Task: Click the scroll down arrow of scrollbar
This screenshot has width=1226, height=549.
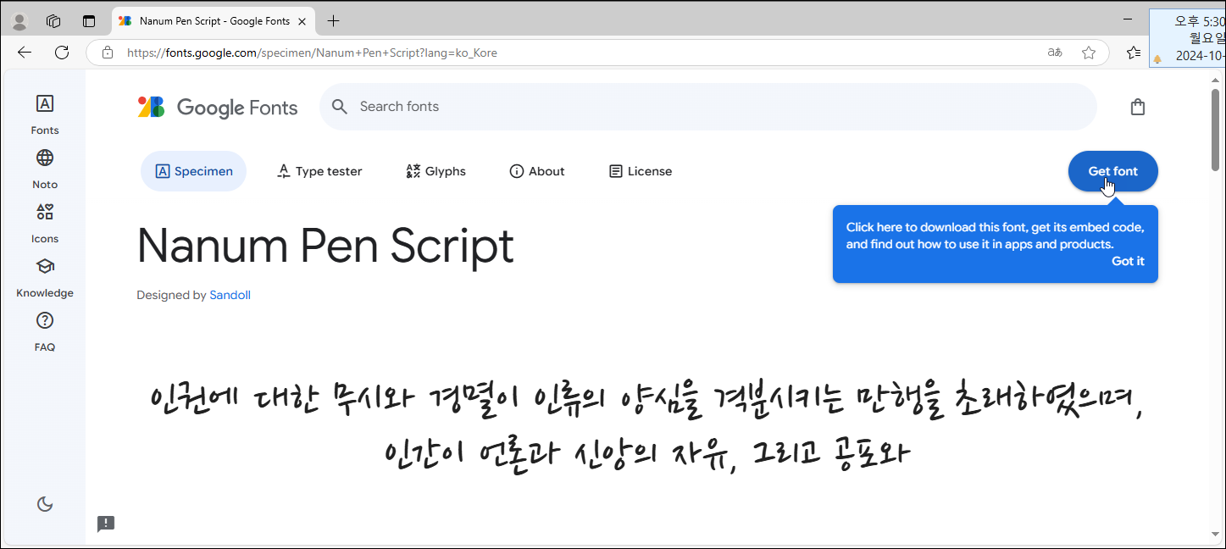Action: coord(1215,535)
